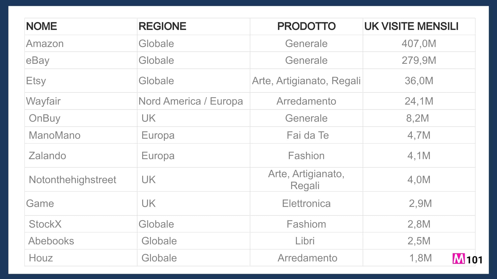
Task: Select the UK VISITE MENSILI header
Action: pos(411,26)
